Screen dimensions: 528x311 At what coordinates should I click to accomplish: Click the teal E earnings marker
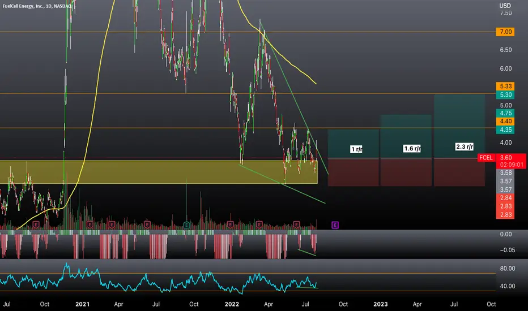[186, 225]
